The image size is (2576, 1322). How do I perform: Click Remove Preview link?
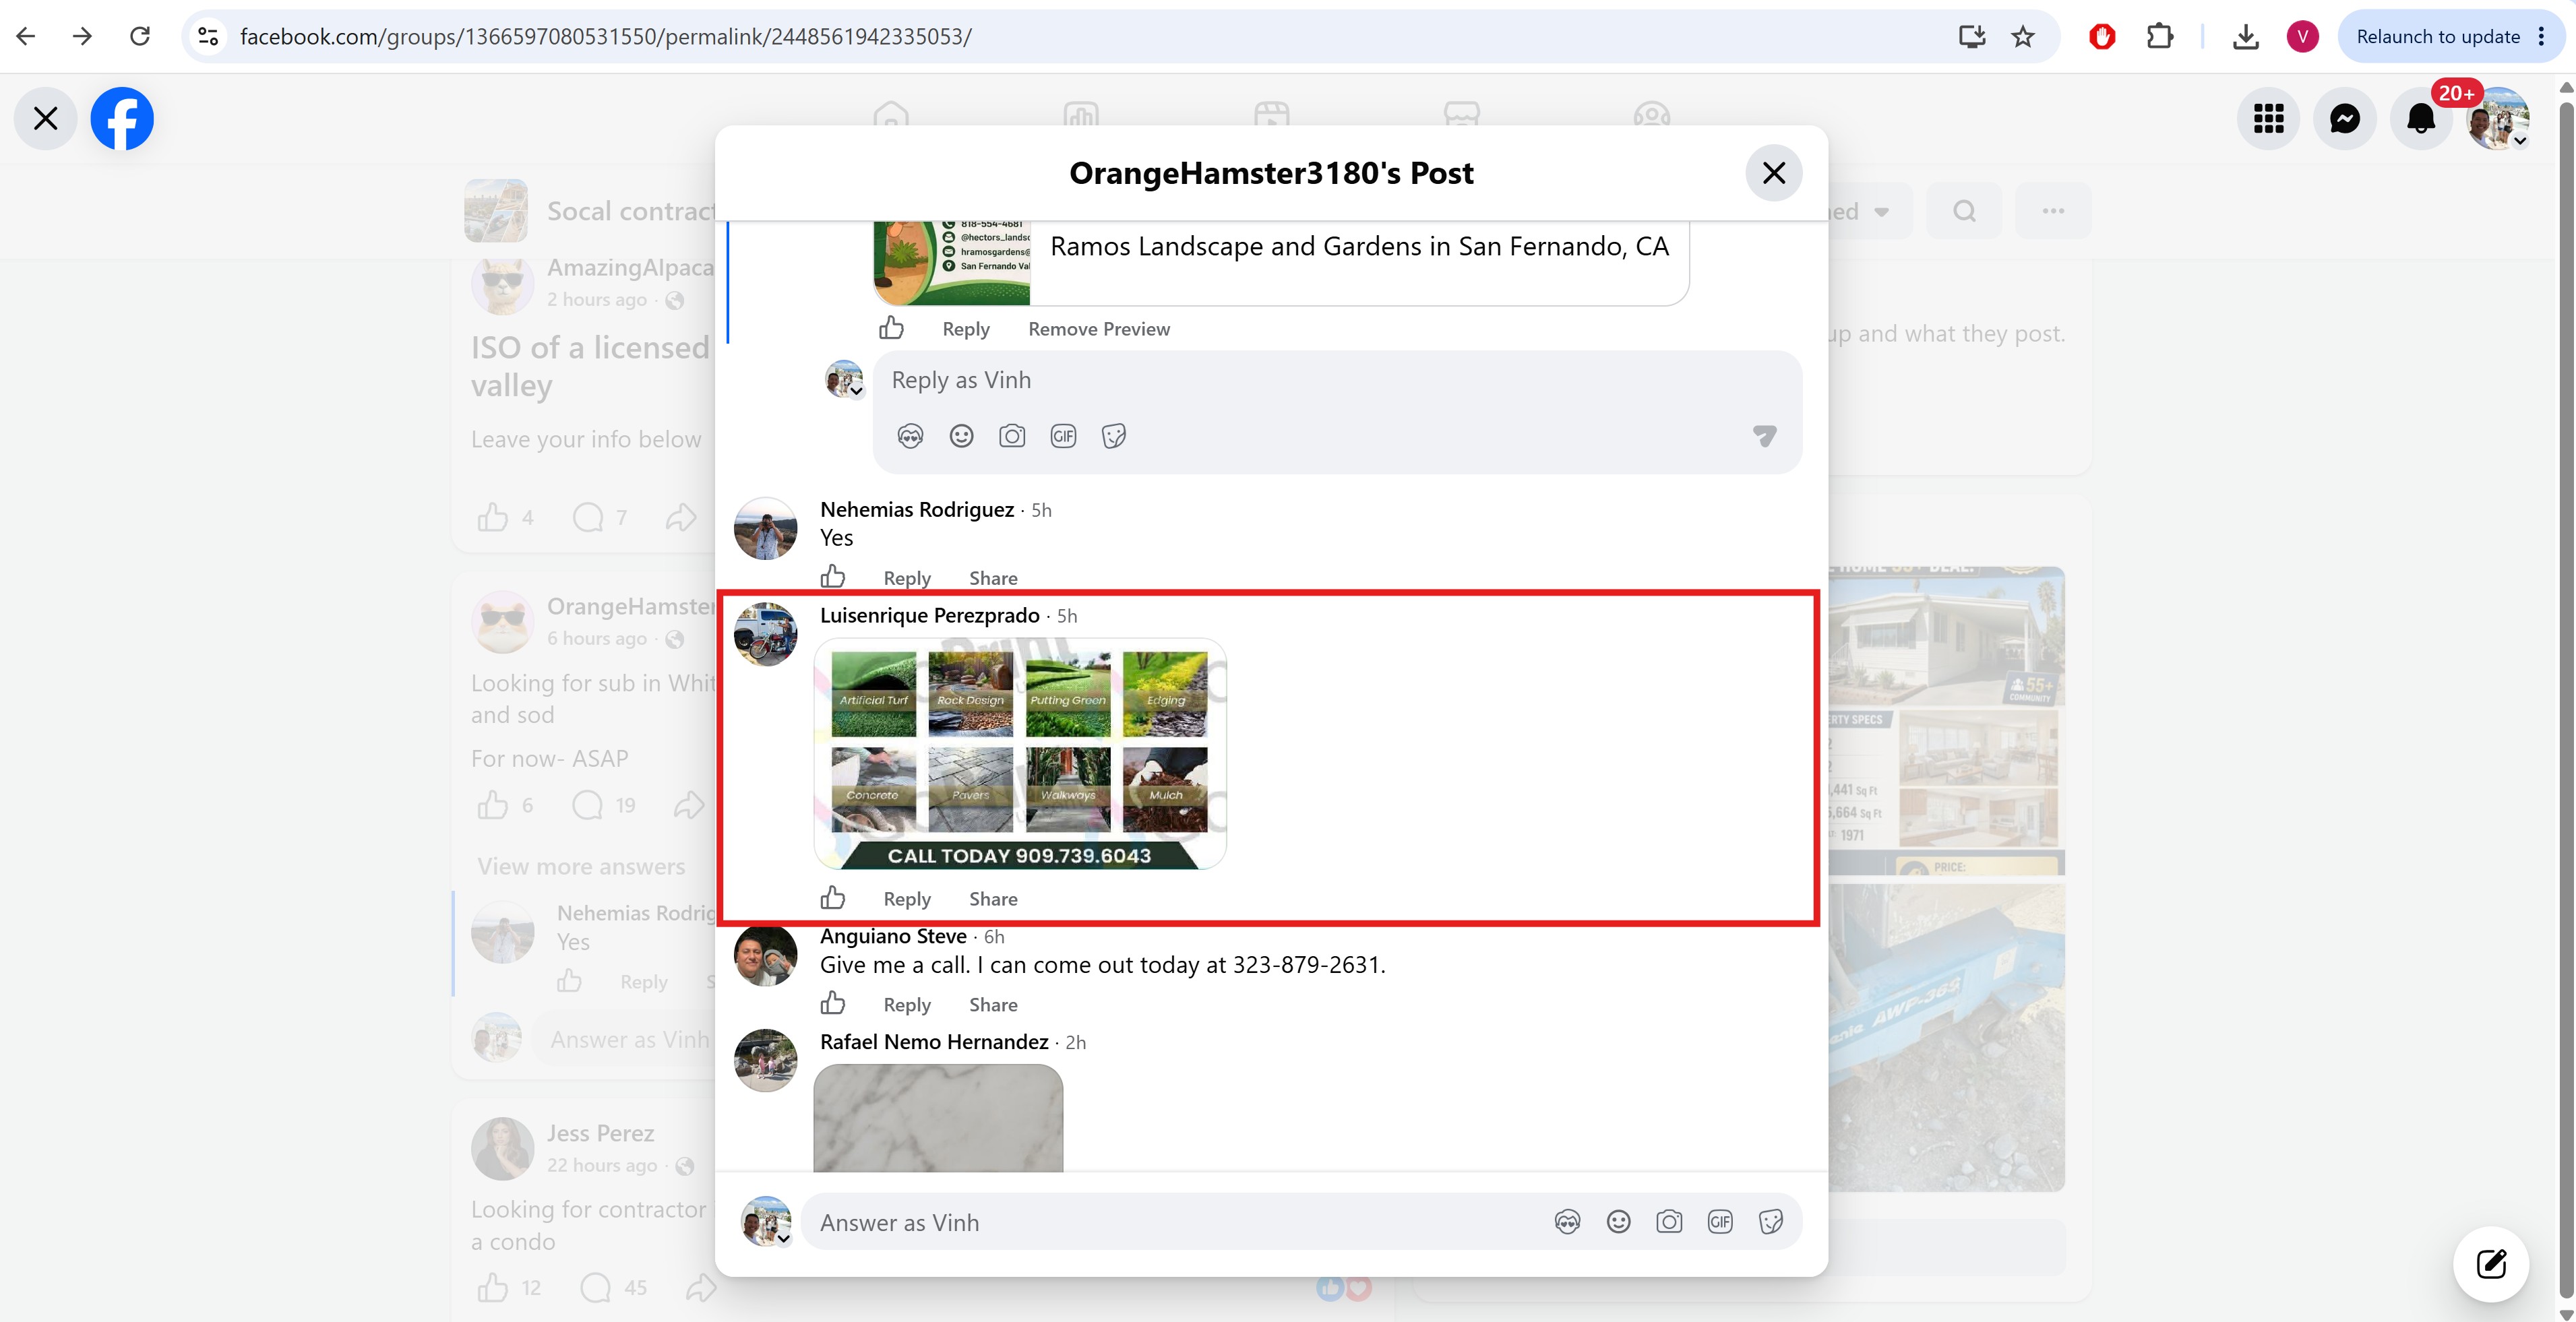pos(1098,329)
